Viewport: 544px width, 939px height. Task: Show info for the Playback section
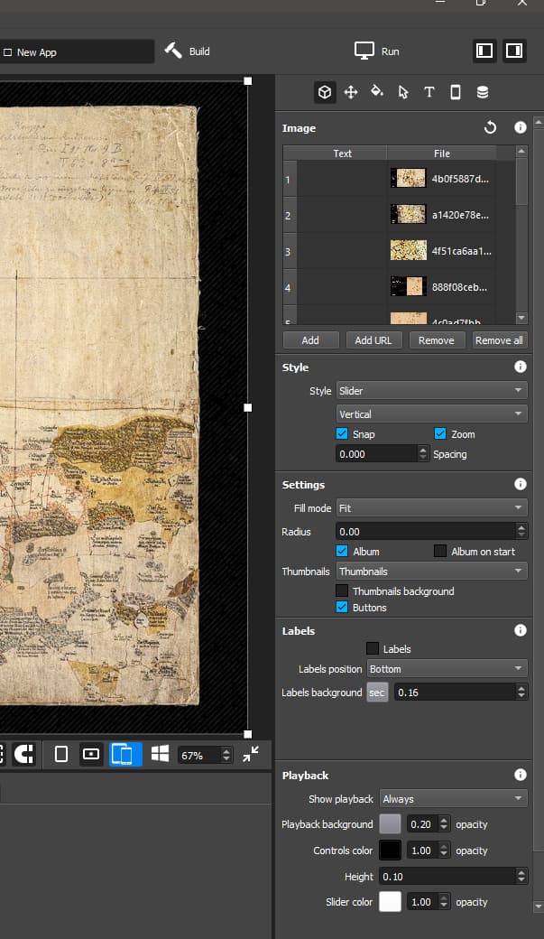520,775
